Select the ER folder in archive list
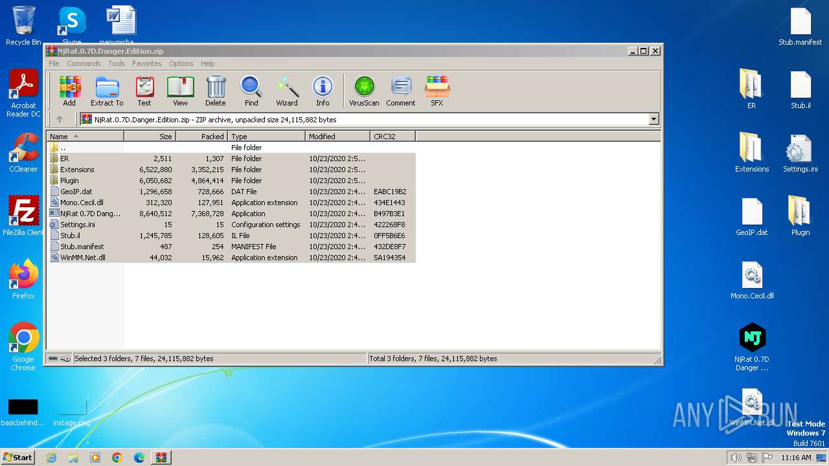 (231, 159)
